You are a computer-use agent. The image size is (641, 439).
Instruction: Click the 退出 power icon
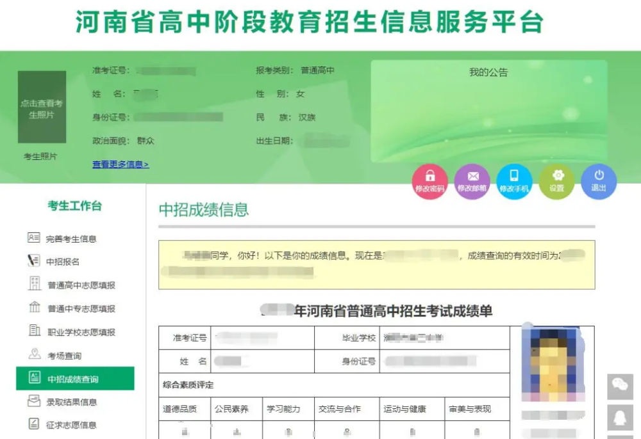[x=599, y=181]
